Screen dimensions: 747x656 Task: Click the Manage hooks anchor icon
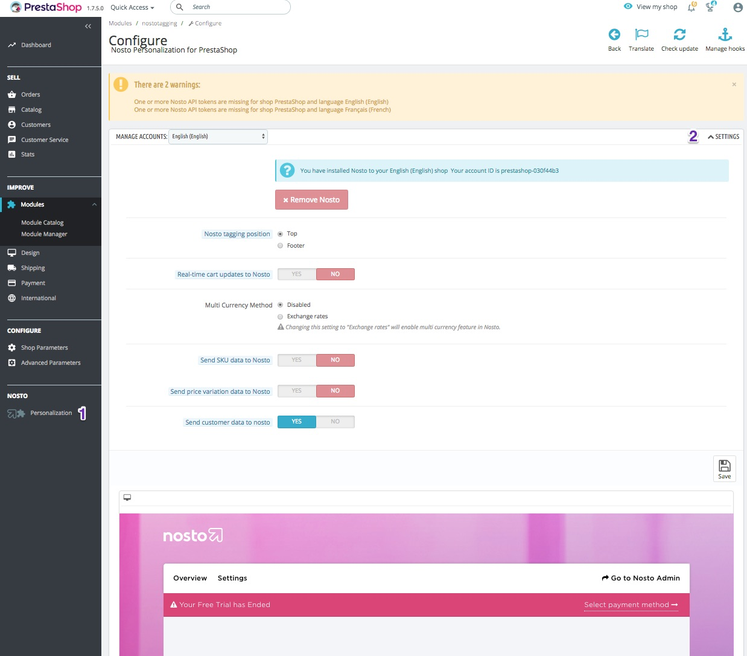point(725,34)
